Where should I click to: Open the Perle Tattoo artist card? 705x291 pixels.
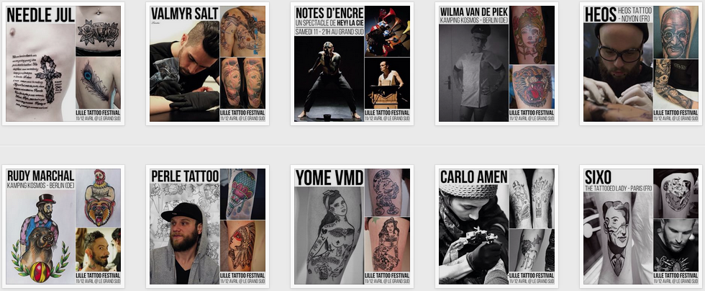tap(207, 226)
